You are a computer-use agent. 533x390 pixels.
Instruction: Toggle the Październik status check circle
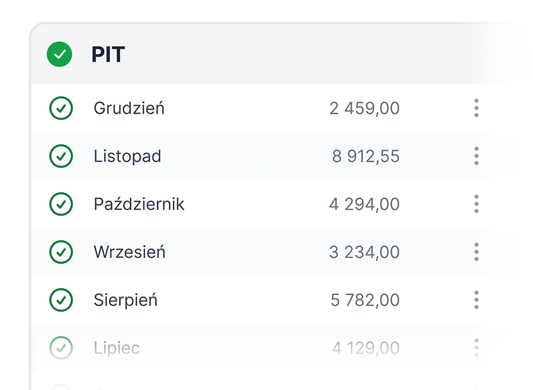(x=60, y=204)
